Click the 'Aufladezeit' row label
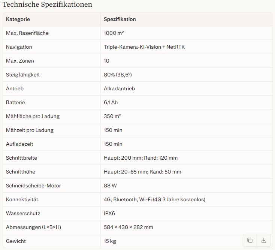 click(x=19, y=144)
